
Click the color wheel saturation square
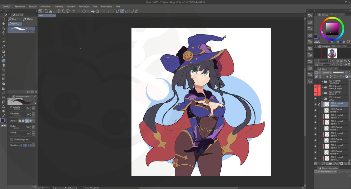(x=332, y=28)
